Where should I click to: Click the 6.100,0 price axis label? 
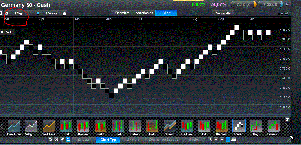285,98
